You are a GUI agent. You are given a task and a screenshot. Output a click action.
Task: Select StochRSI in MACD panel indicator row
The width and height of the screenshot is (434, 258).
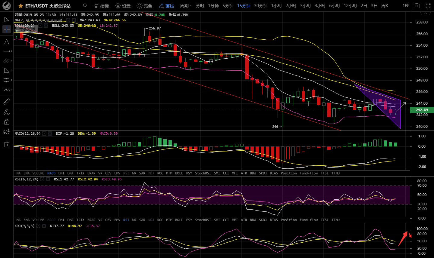tap(203, 173)
